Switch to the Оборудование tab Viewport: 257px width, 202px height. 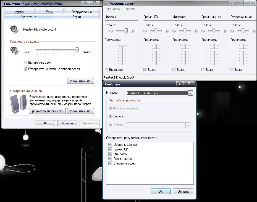point(82,12)
